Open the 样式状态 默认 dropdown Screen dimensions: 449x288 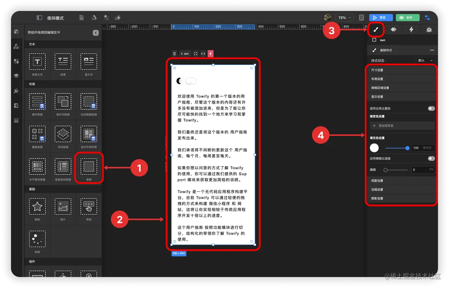click(x=425, y=61)
